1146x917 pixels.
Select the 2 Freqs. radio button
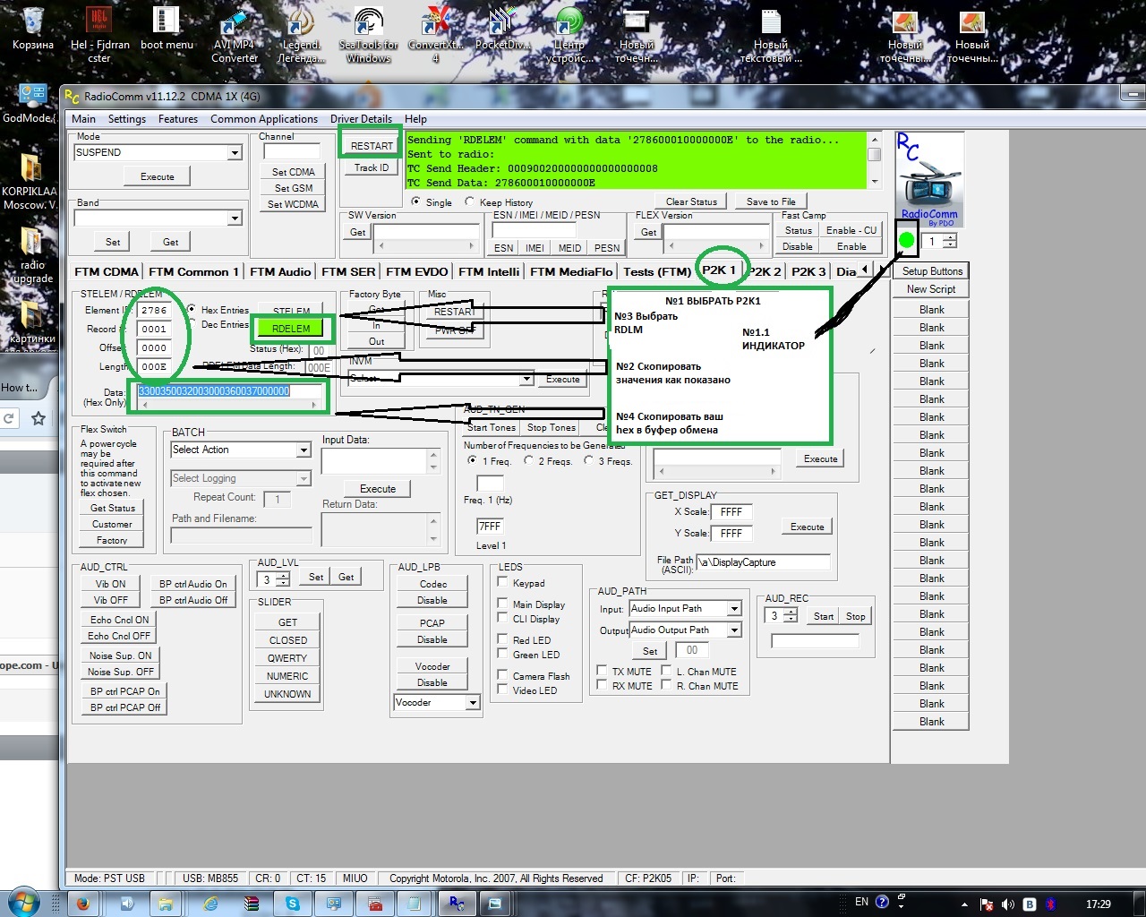pos(529,460)
